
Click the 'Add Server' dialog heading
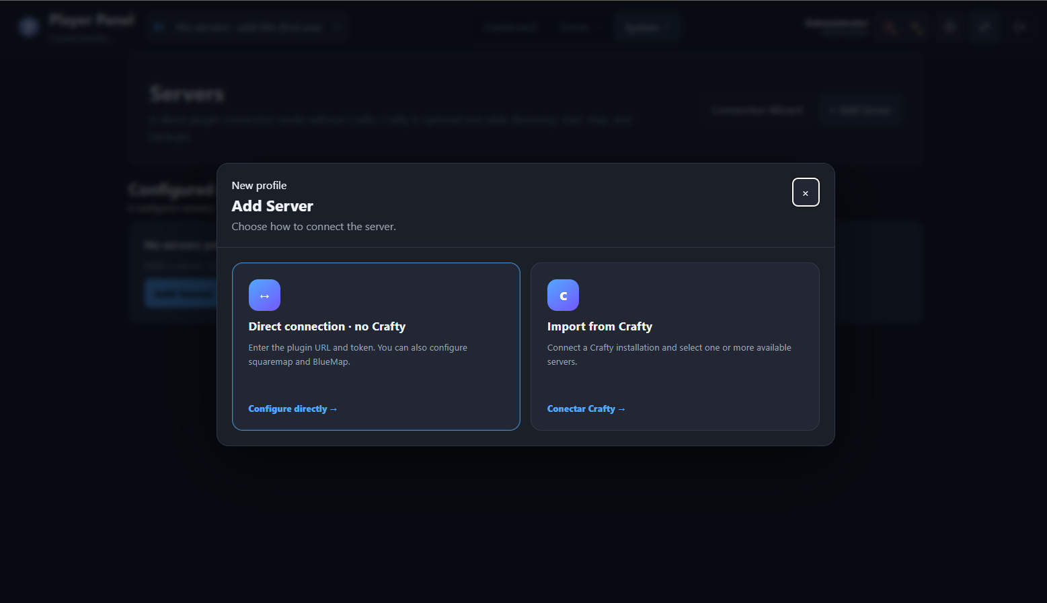tap(272, 206)
